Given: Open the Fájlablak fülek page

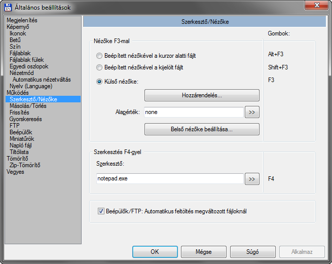Looking at the screenshot, I should tap(27, 60).
